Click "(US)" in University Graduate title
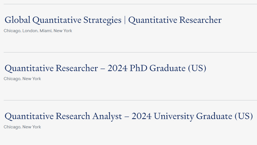Image resolution: width=257 pixels, height=145 pixels. click(244, 116)
